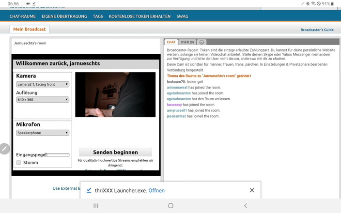341x213 pixels.
Task: Switch to the USER (9) tab
Action: 187,42
